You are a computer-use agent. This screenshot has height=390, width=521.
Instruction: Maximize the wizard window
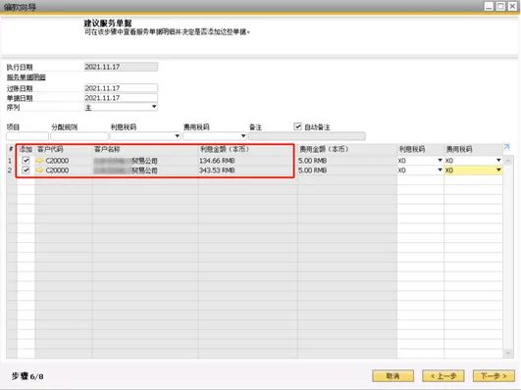tap(500, 6)
